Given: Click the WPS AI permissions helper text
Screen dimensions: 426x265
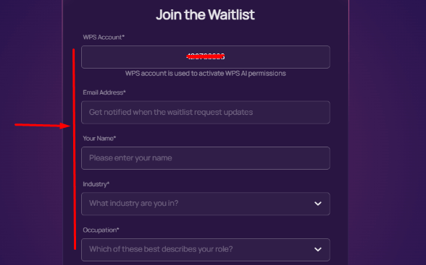Looking at the screenshot, I should (206, 74).
